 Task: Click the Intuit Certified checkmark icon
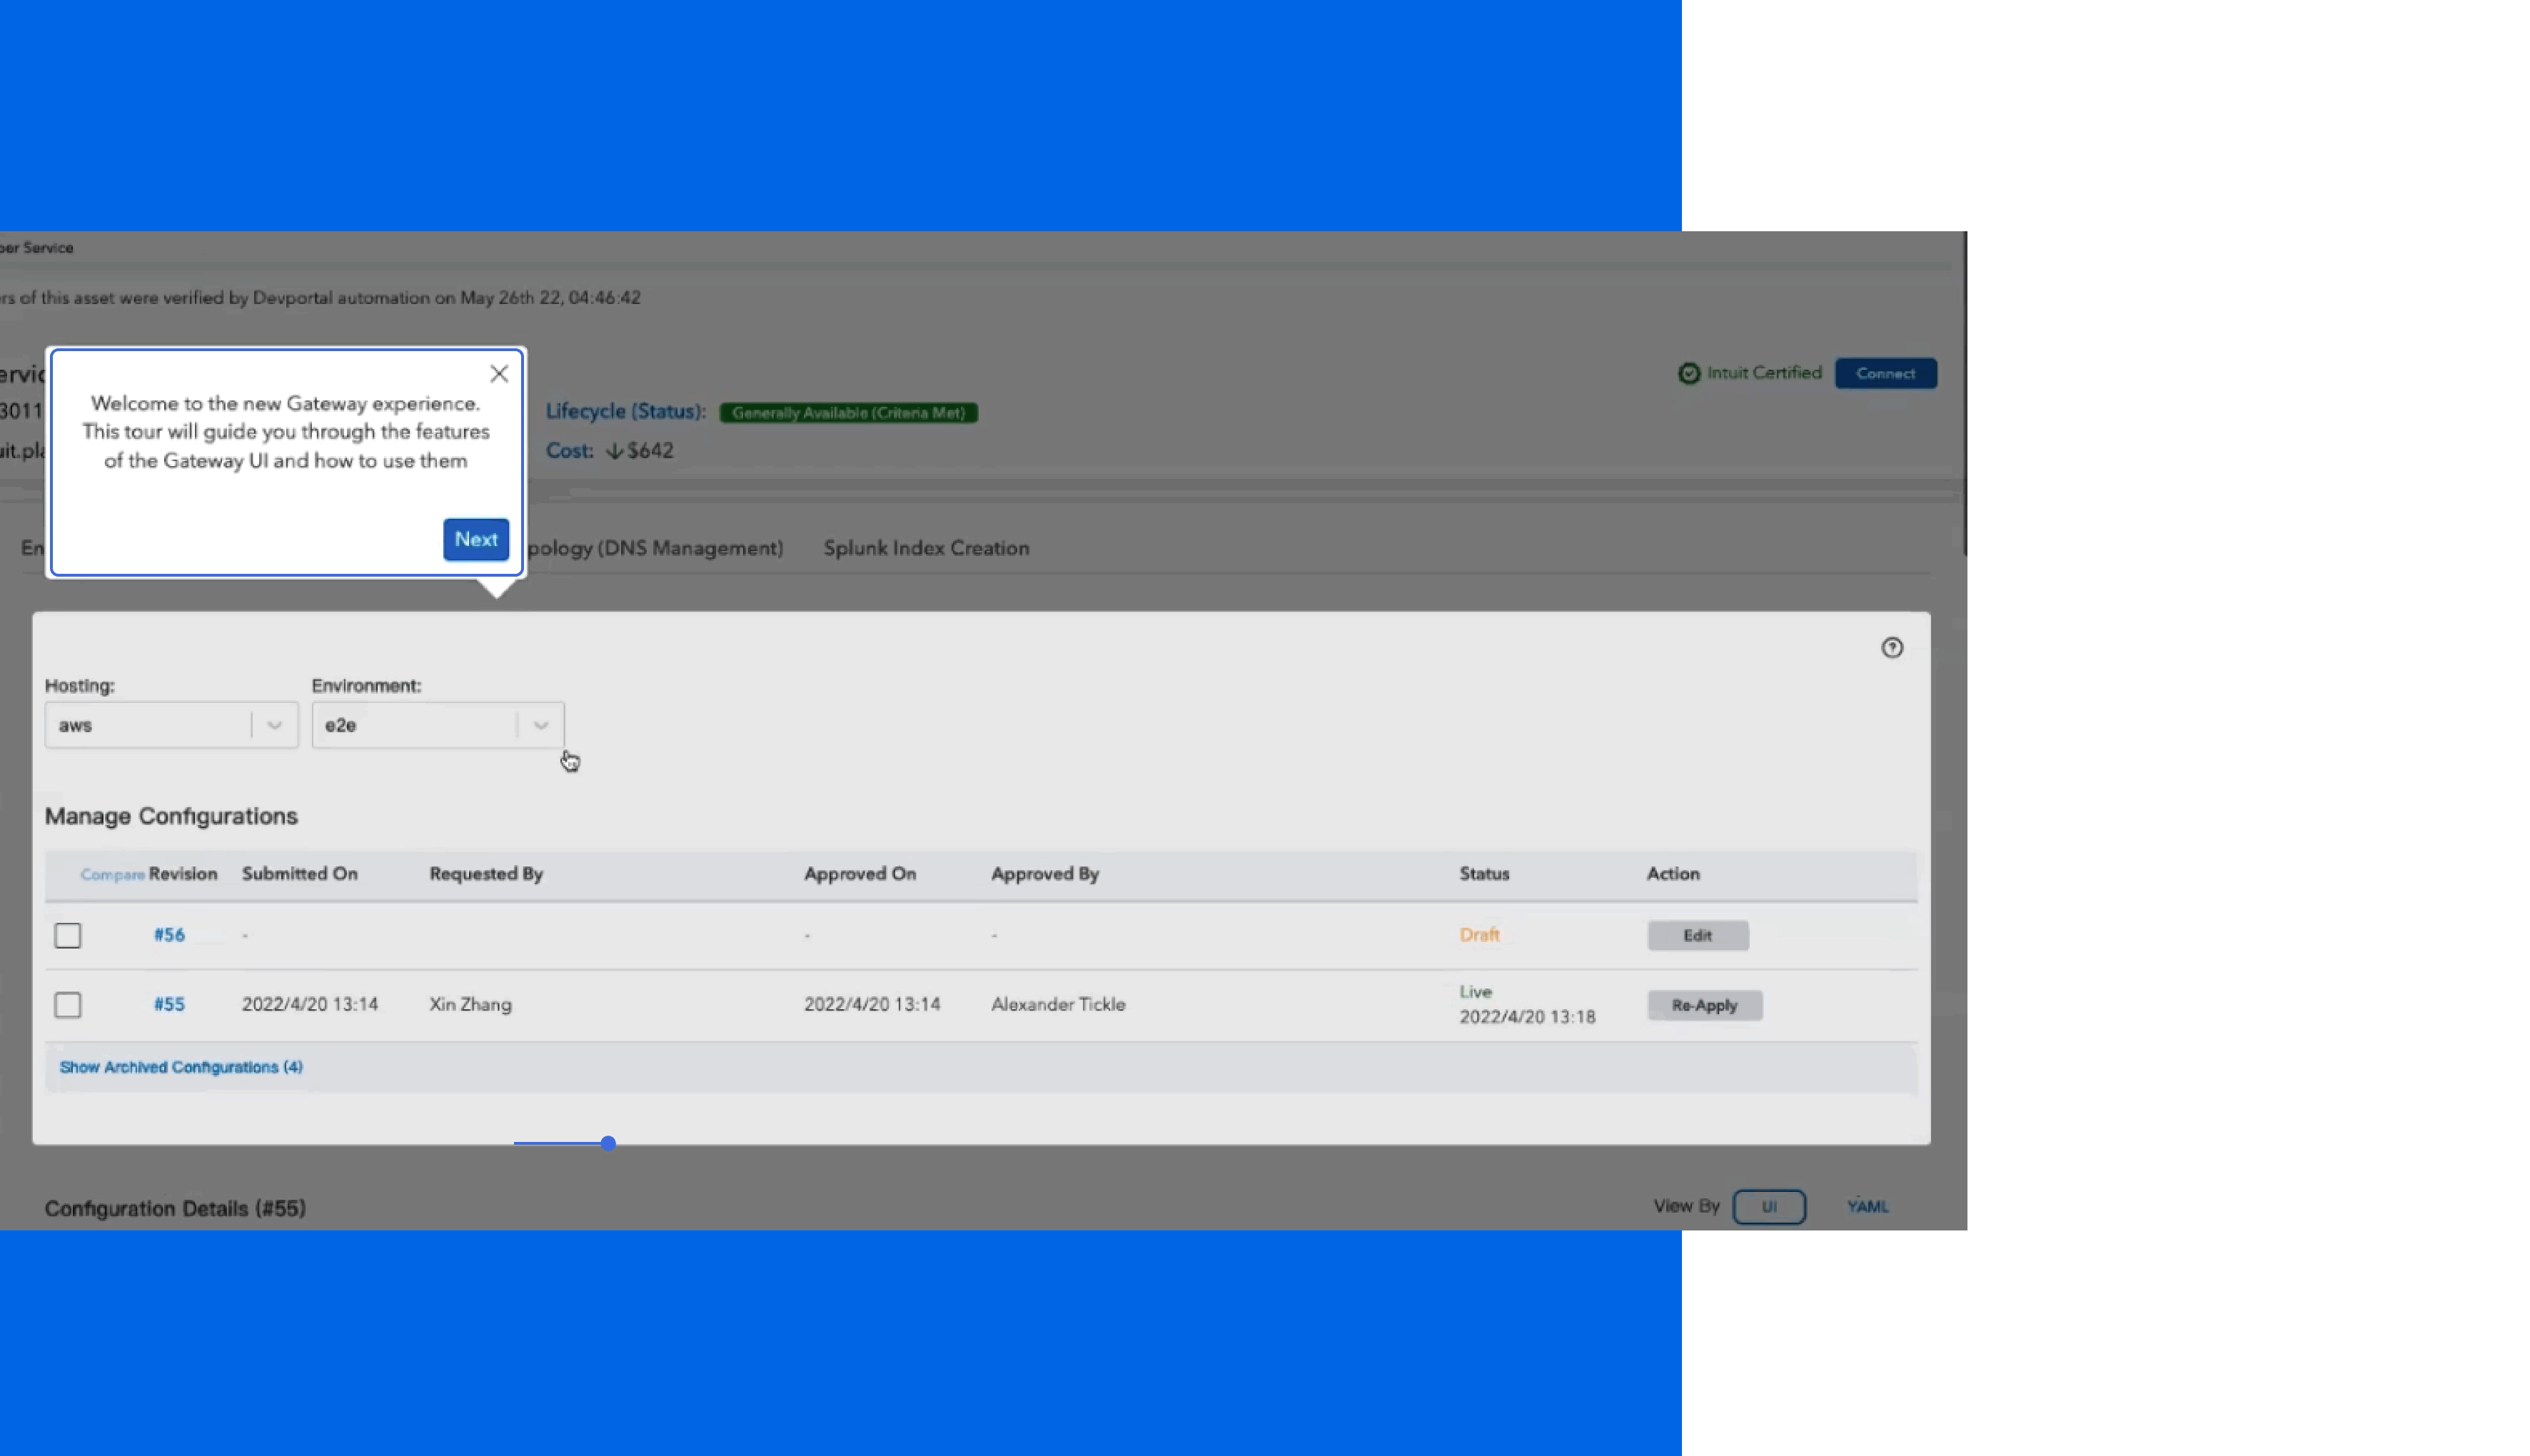tap(1688, 373)
